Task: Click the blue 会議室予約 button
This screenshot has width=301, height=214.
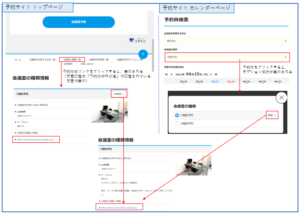Action: 79,22
